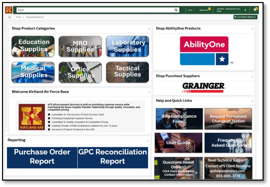The height and width of the screenshot is (187, 270).
Task: Open the User Guide tile
Action: pos(178,143)
